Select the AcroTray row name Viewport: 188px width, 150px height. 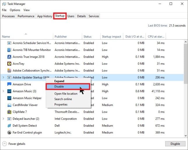tap(18, 64)
